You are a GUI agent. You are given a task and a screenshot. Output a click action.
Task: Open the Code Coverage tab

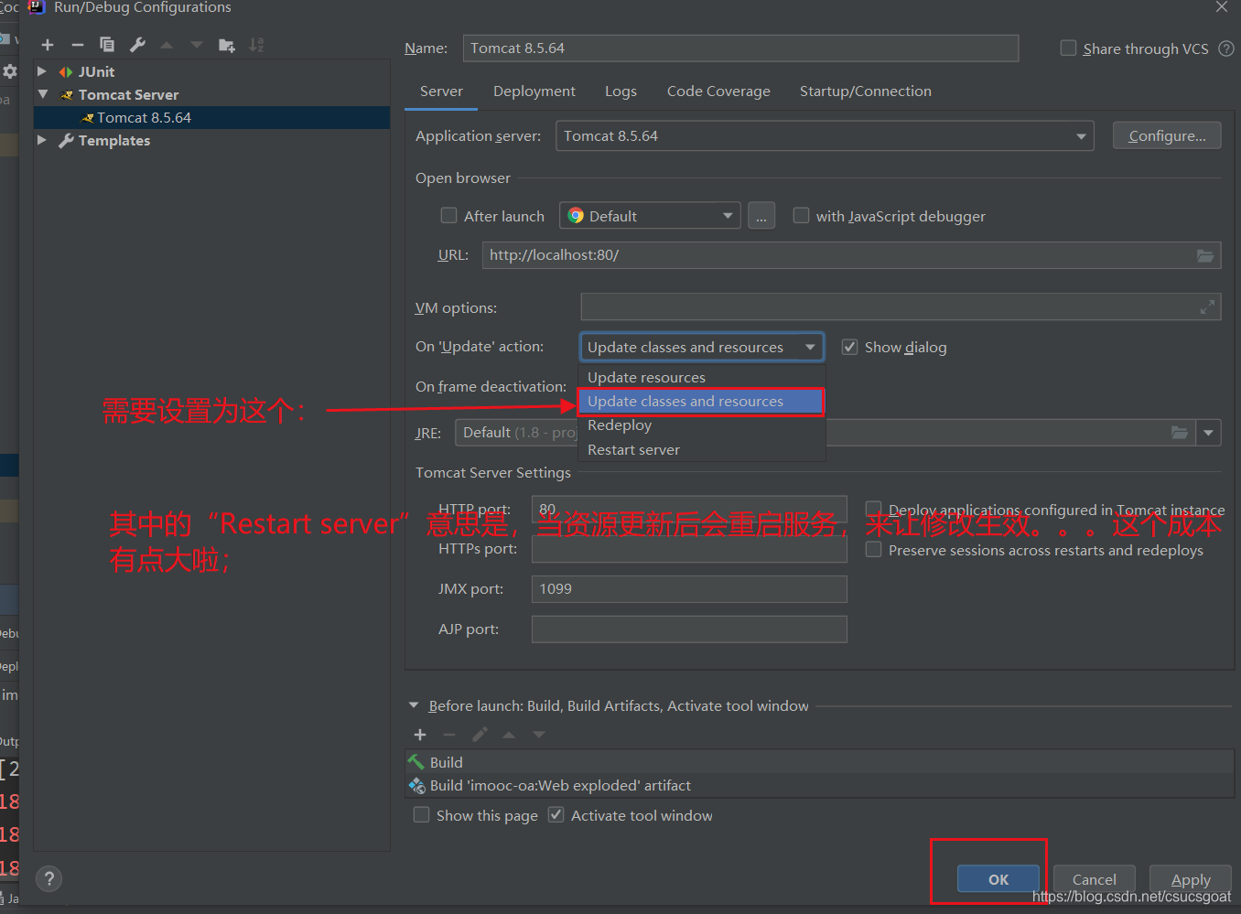pos(718,91)
